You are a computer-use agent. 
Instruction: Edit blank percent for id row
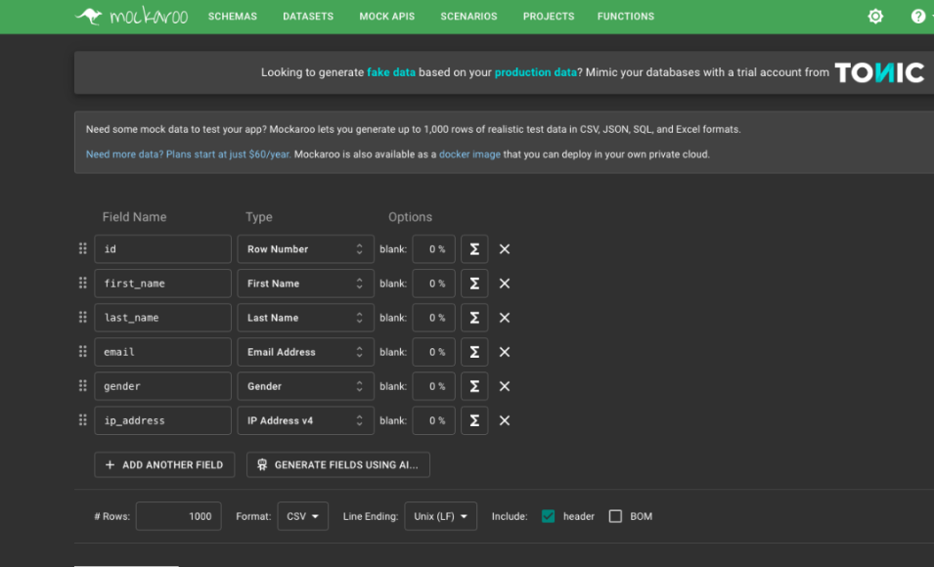coord(433,249)
